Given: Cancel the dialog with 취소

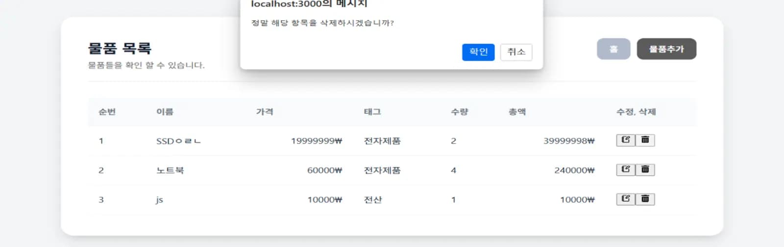Looking at the screenshot, I should coord(516,52).
